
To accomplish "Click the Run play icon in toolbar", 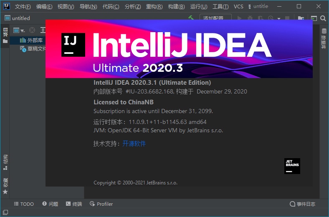I will point(239,18).
